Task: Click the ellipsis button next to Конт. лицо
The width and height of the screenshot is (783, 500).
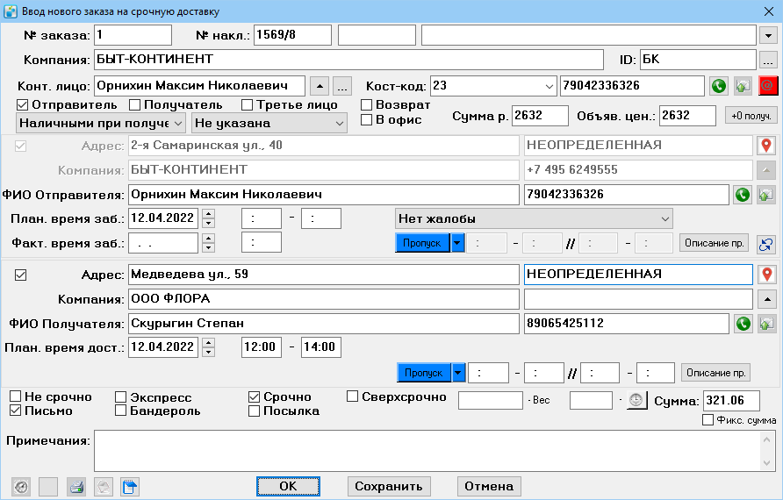Action: point(342,86)
